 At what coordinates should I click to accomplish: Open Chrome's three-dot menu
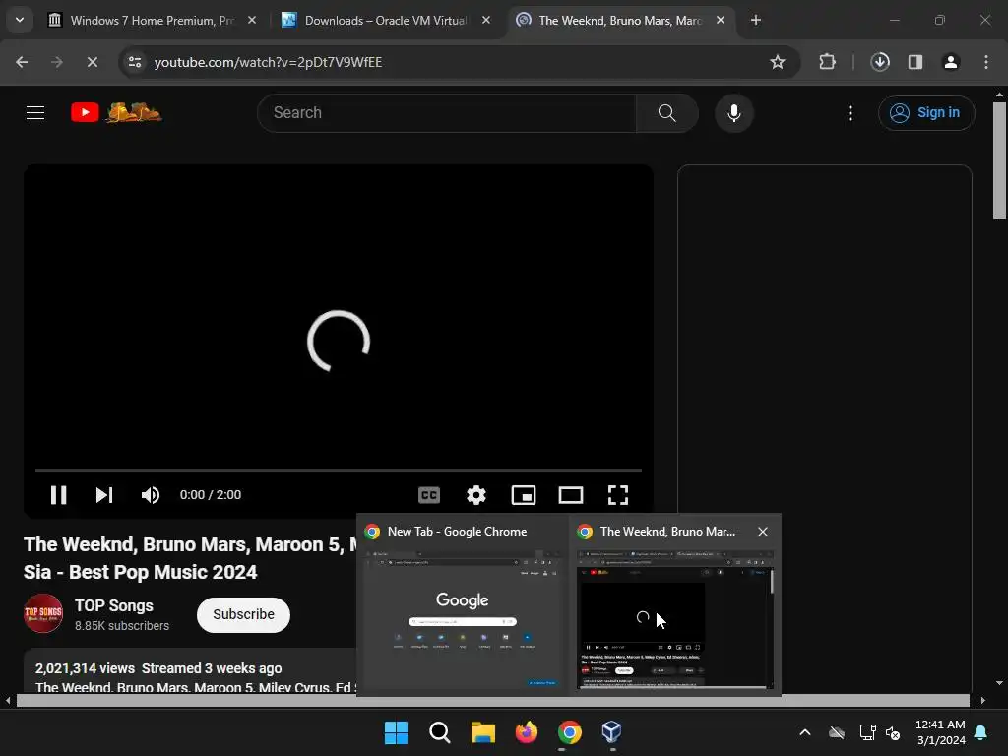pyautogui.click(x=986, y=62)
